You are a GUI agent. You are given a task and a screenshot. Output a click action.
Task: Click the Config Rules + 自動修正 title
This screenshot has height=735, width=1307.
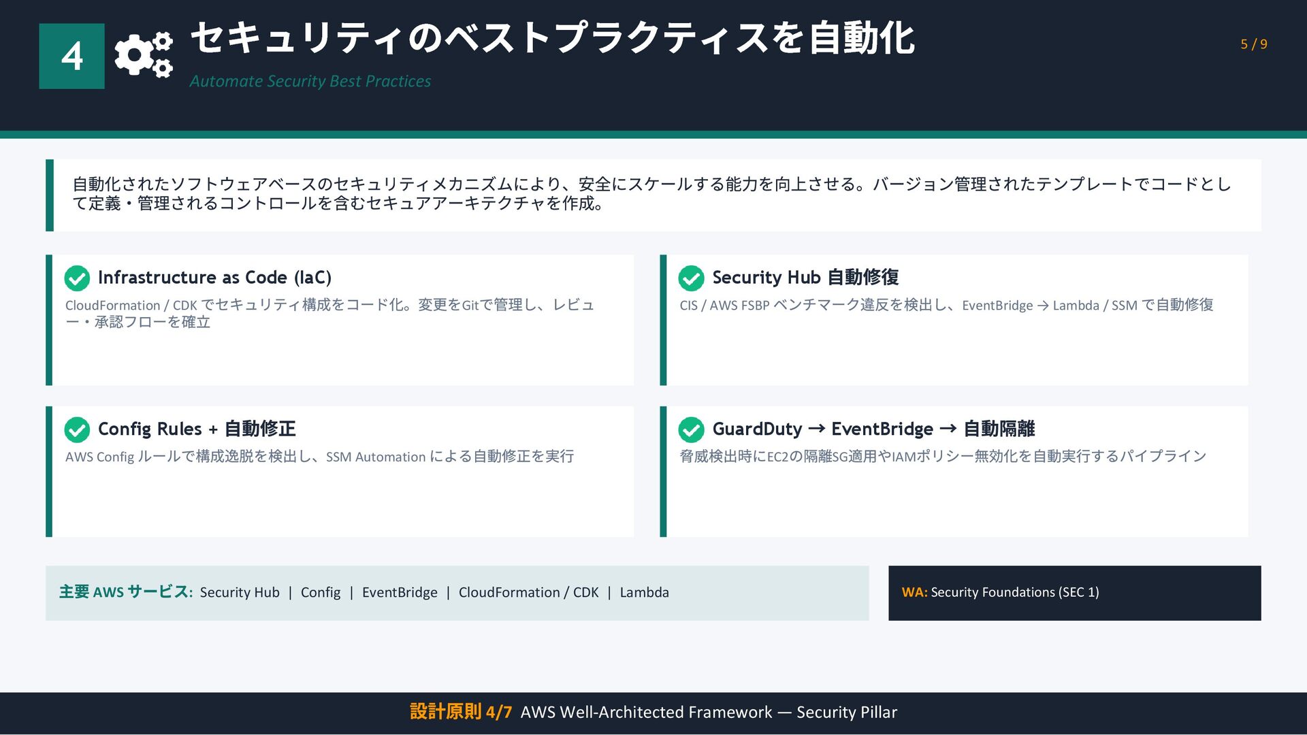(197, 429)
